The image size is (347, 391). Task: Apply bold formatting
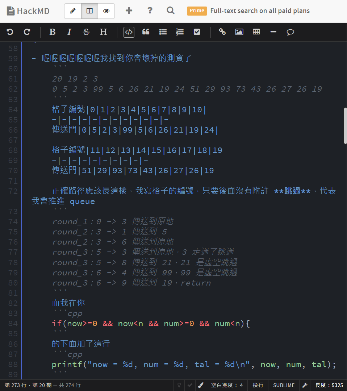click(53, 32)
